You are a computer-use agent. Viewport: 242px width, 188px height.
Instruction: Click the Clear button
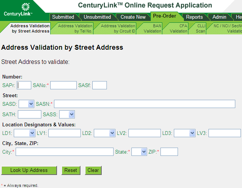[x=93, y=170]
